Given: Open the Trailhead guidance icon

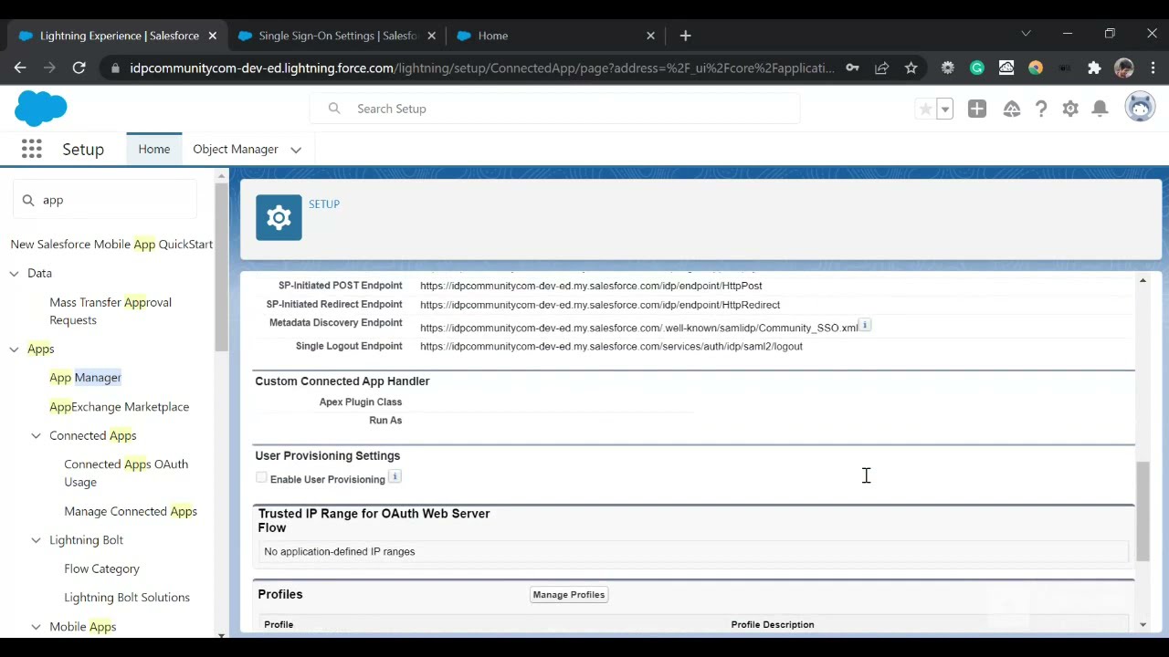Looking at the screenshot, I should click(x=1012, y=109).
